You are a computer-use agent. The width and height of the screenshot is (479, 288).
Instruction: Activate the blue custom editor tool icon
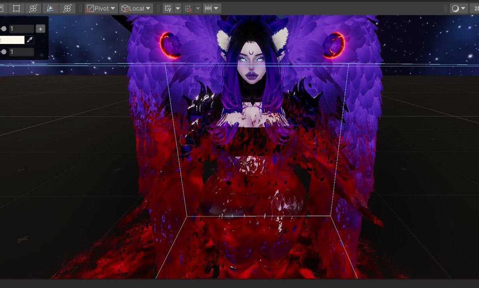(50, 8)
